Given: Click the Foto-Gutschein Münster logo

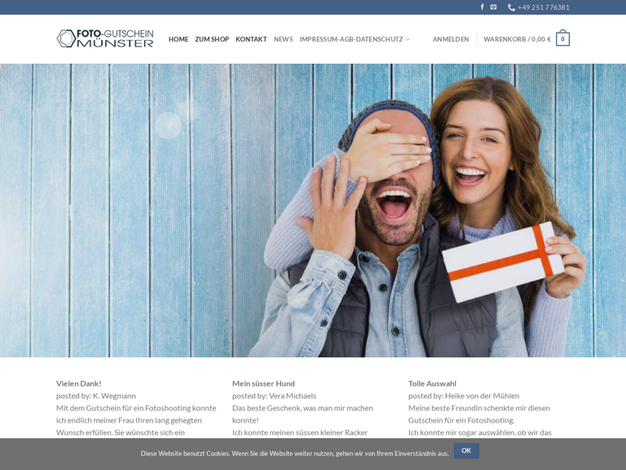Looking at the screenshot, I should [105, 38].
